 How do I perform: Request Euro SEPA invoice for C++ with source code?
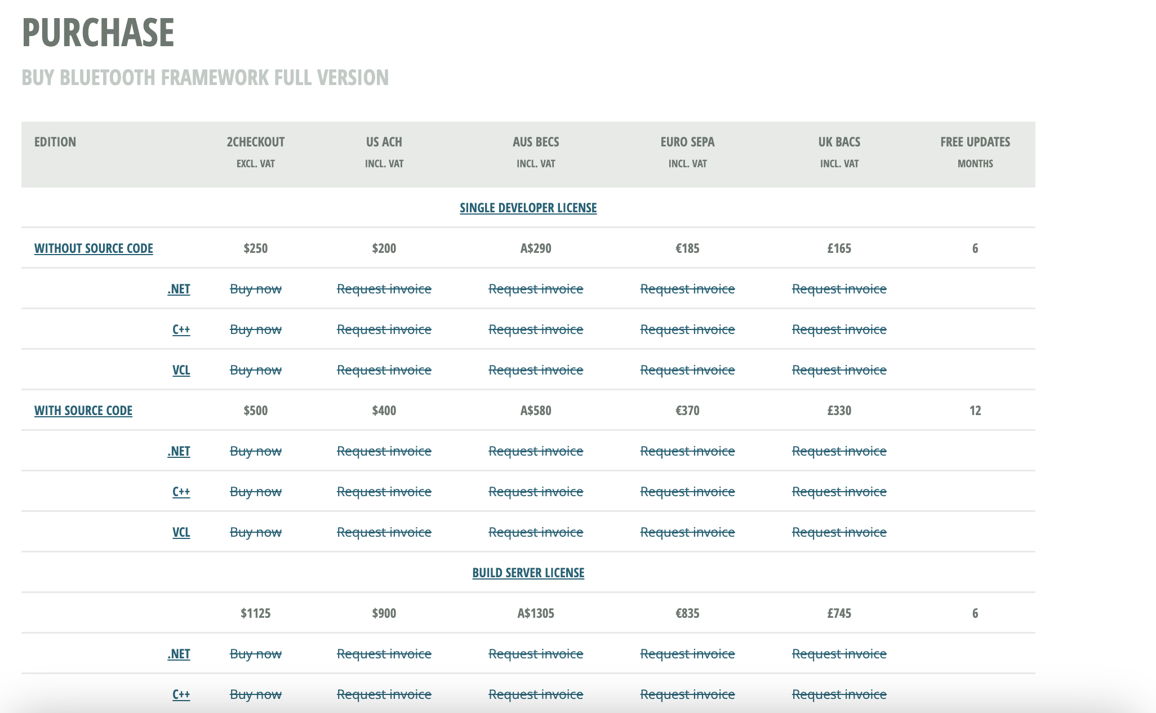click(x=687, y=492)
